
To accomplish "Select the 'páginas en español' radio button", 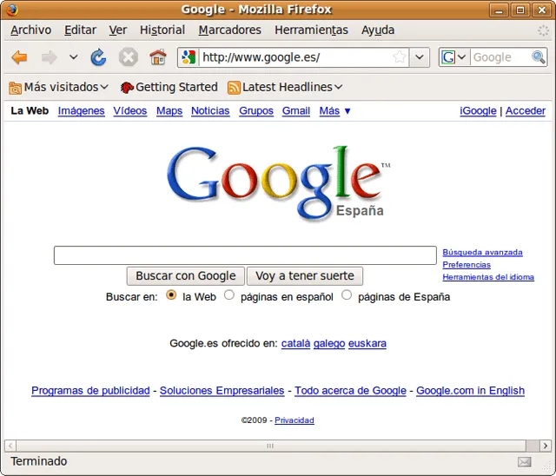I will [x=229, y=294].
